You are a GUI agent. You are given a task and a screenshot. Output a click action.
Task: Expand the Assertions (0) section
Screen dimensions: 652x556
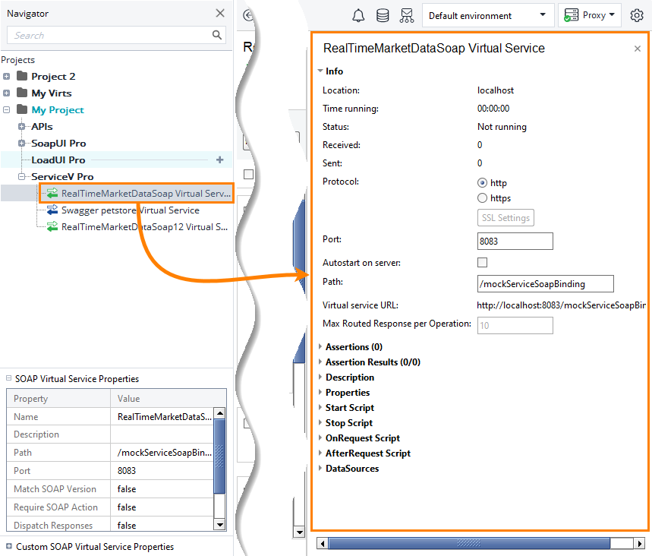tap(320, 346)
